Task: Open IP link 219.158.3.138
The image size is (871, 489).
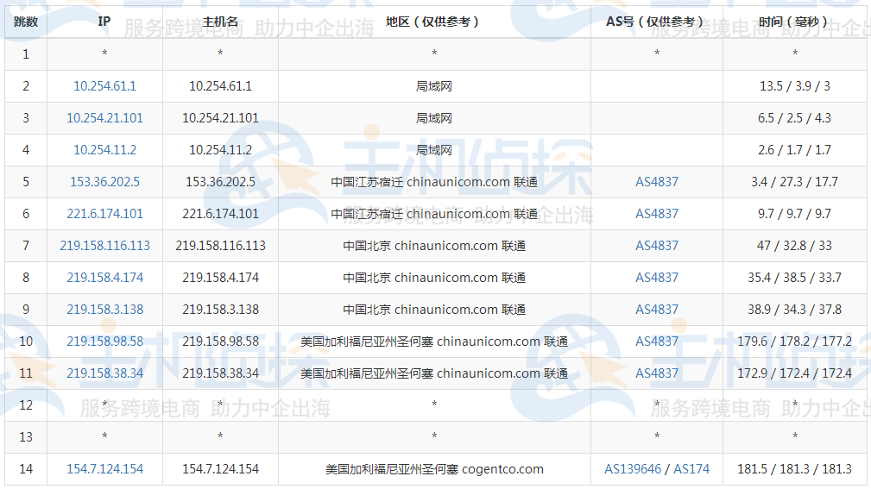Action: click(x=104, y=310)
